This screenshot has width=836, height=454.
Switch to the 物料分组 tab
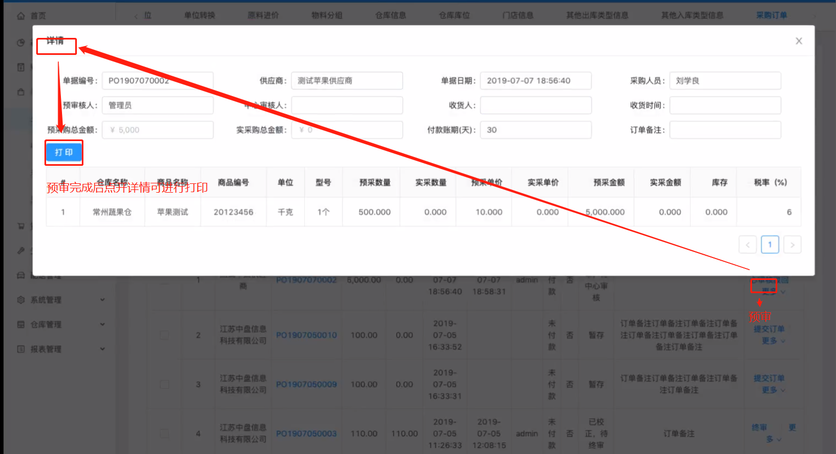point(327,15)
